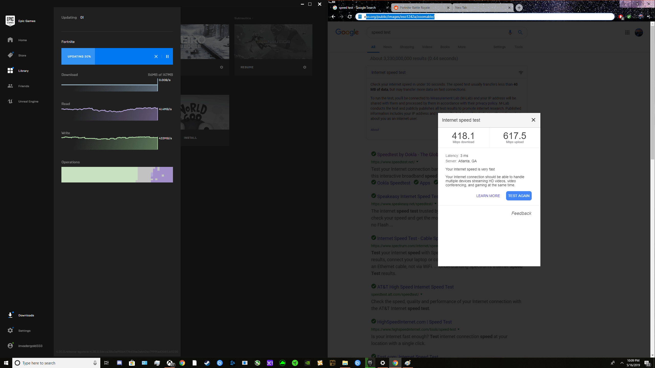Open the Epic Games Store section

22,55
